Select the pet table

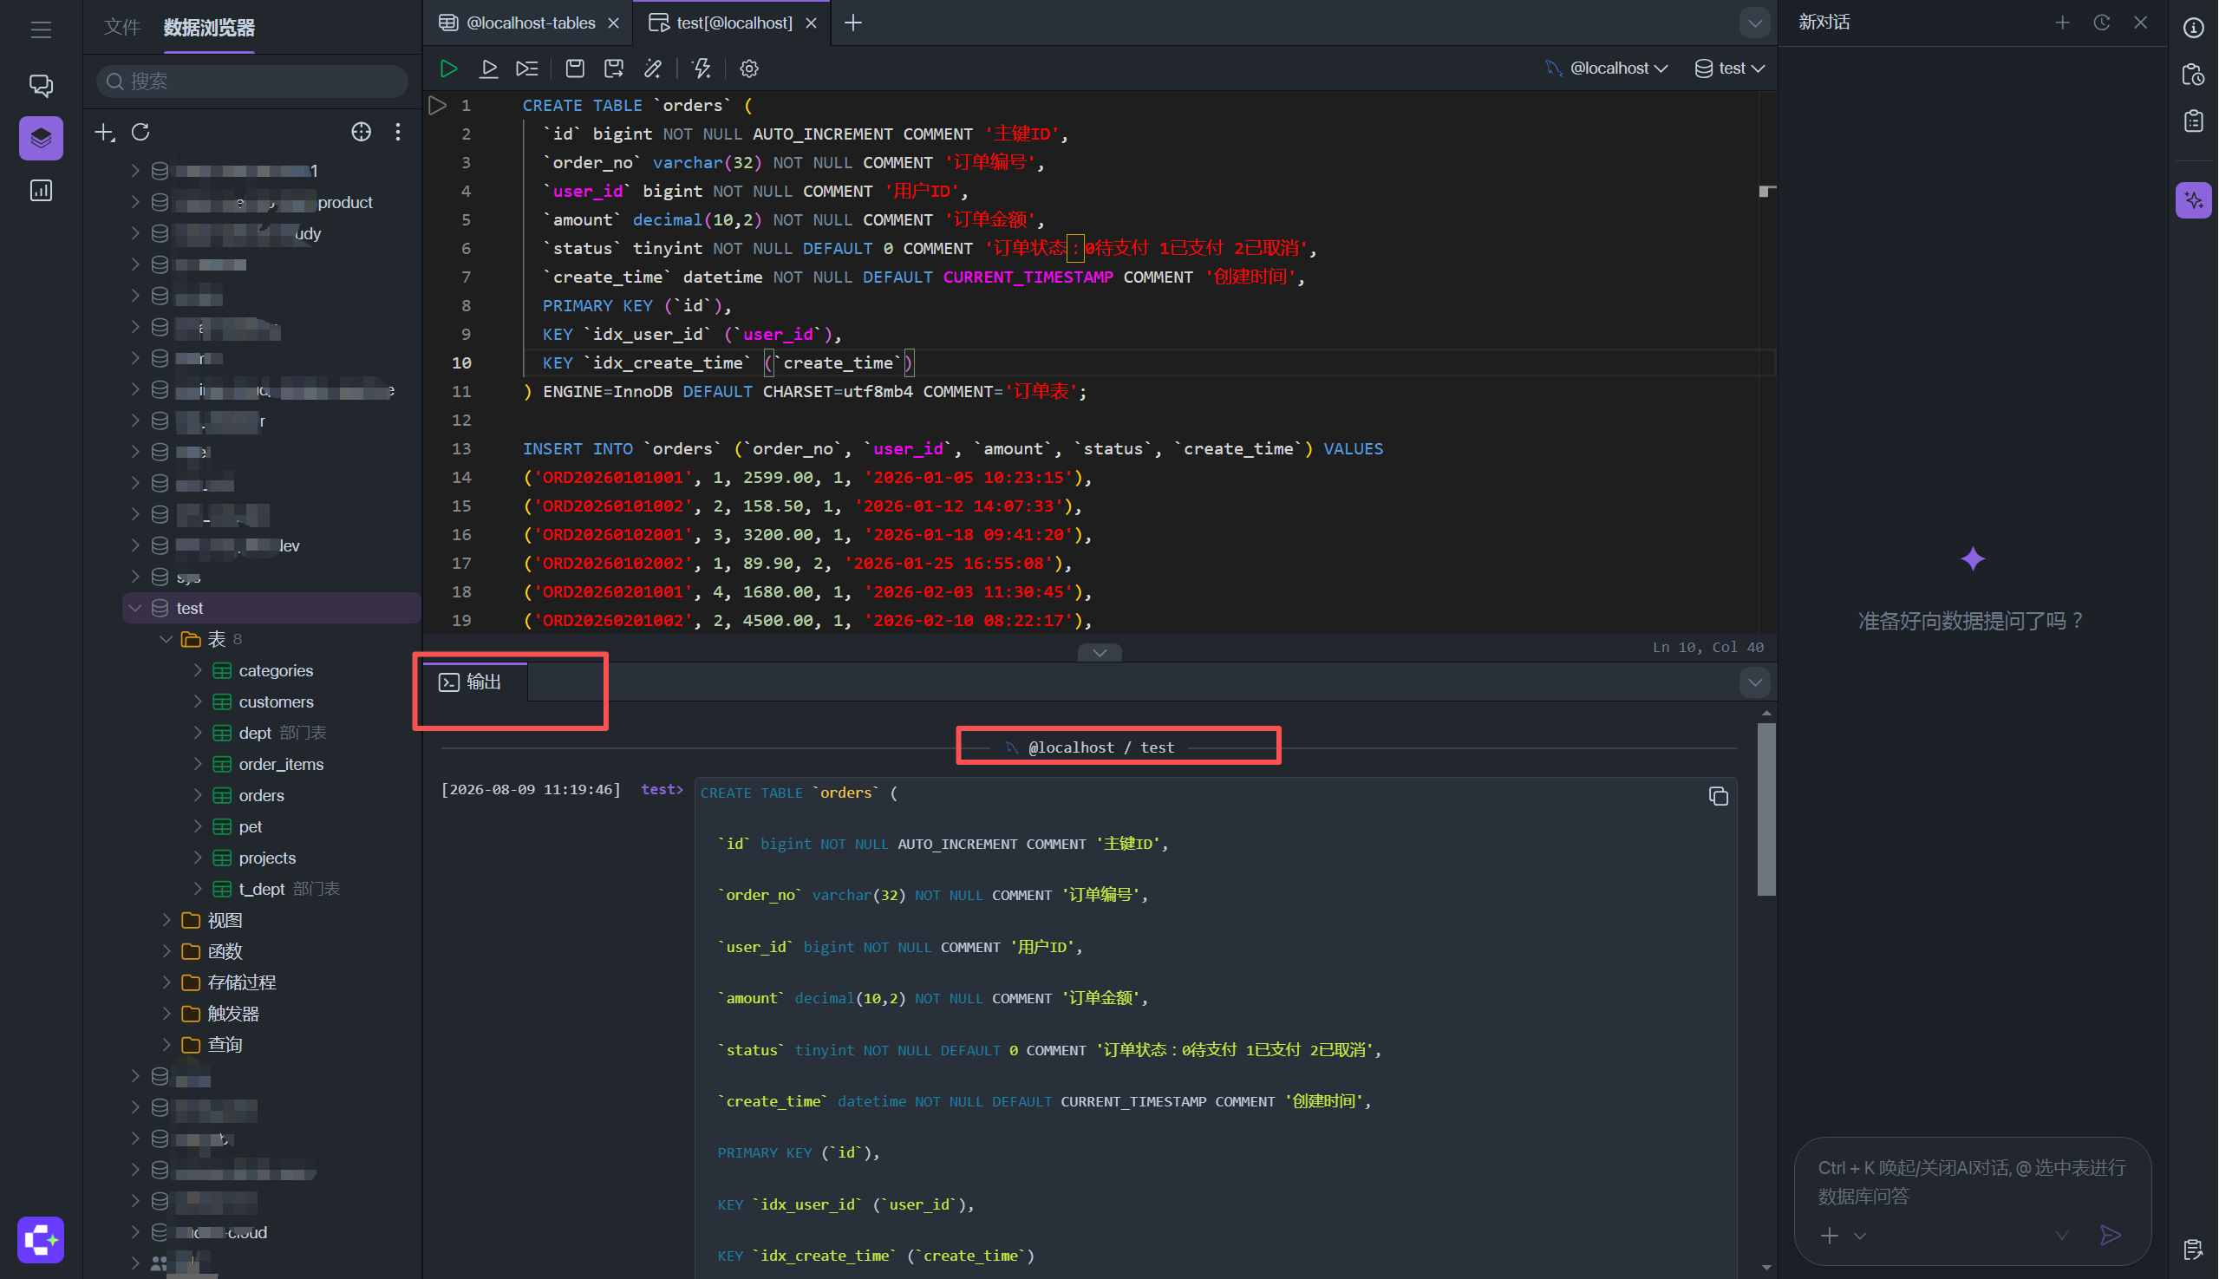click(x=251, y=826)
